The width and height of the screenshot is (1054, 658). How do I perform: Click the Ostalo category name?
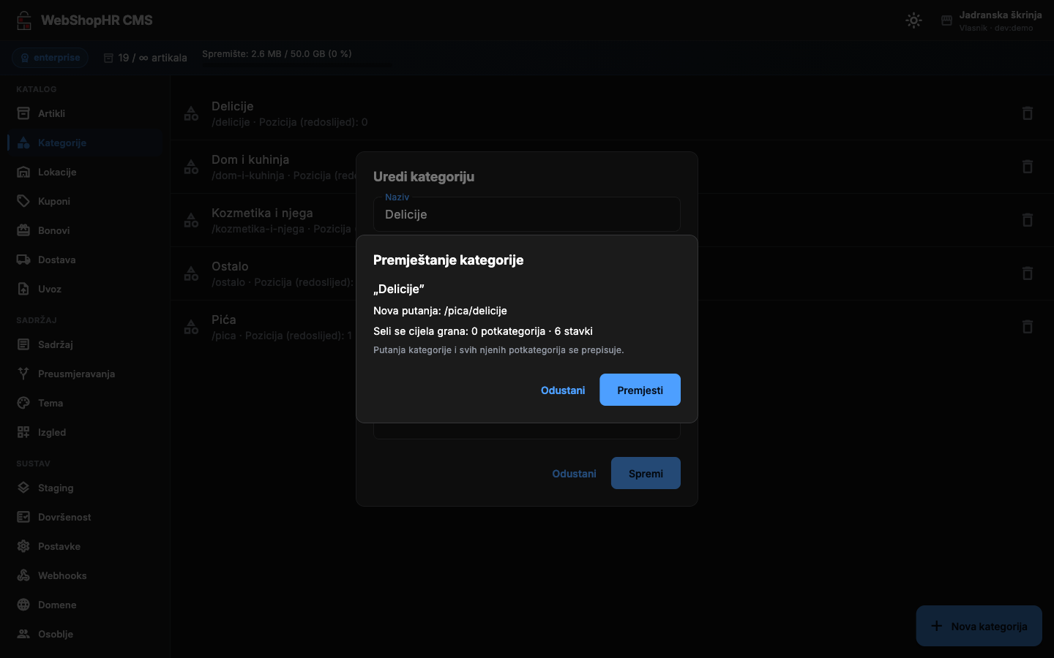[230, 266]
